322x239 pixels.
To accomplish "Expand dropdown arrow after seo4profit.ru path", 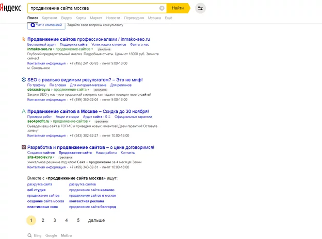I will [90, 122].
